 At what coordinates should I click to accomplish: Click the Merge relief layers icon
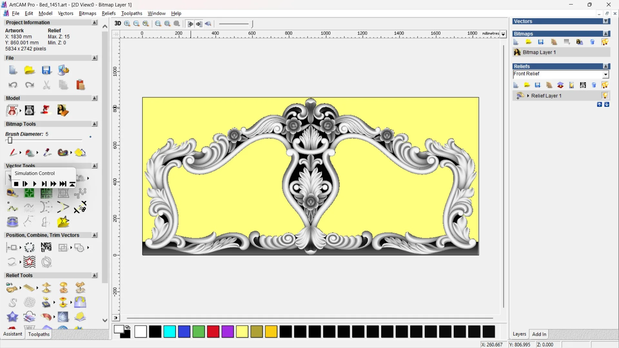click(x=560, y=85)
